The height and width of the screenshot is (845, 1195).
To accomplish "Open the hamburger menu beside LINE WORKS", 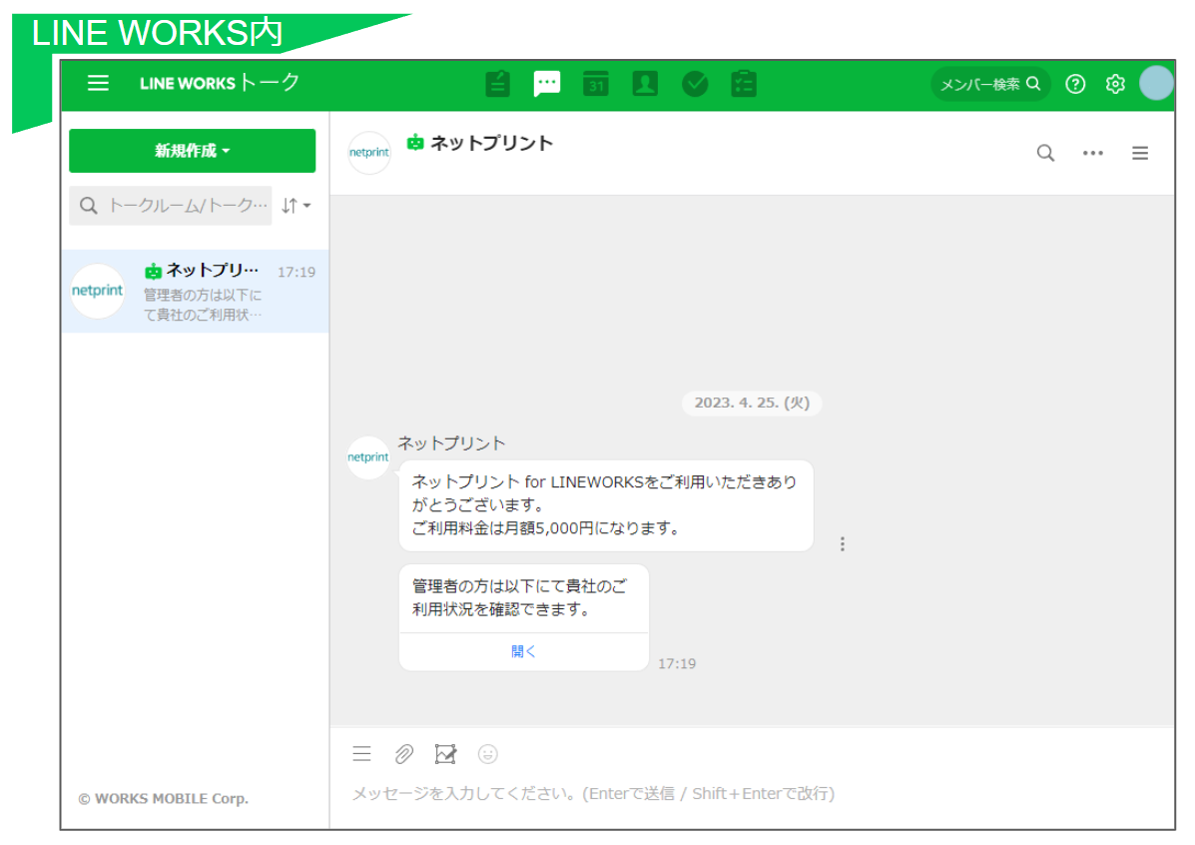I will tap(98, 83).
